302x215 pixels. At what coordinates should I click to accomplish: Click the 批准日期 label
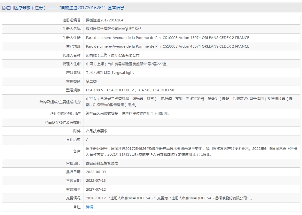73,172
